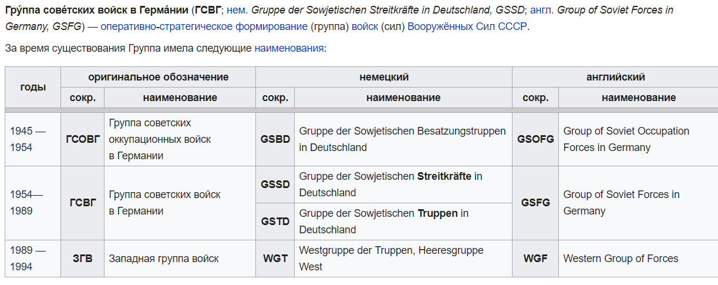
Task: Click the 'наименования' link
Action: coord(289,48)
